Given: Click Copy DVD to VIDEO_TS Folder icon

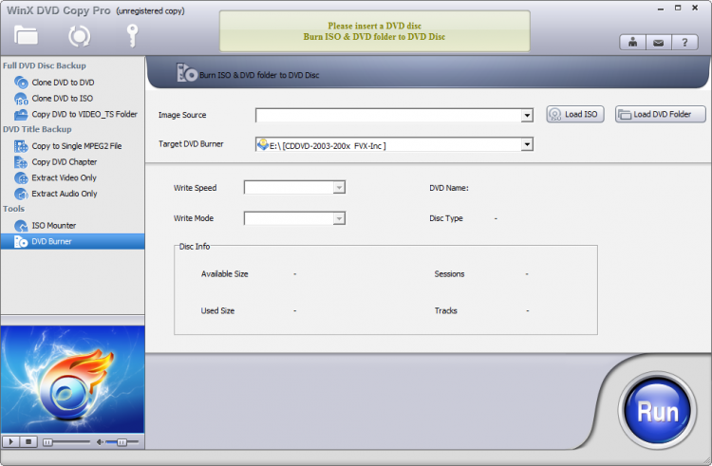Looking at the screenshot, I should tap(21, 114).
